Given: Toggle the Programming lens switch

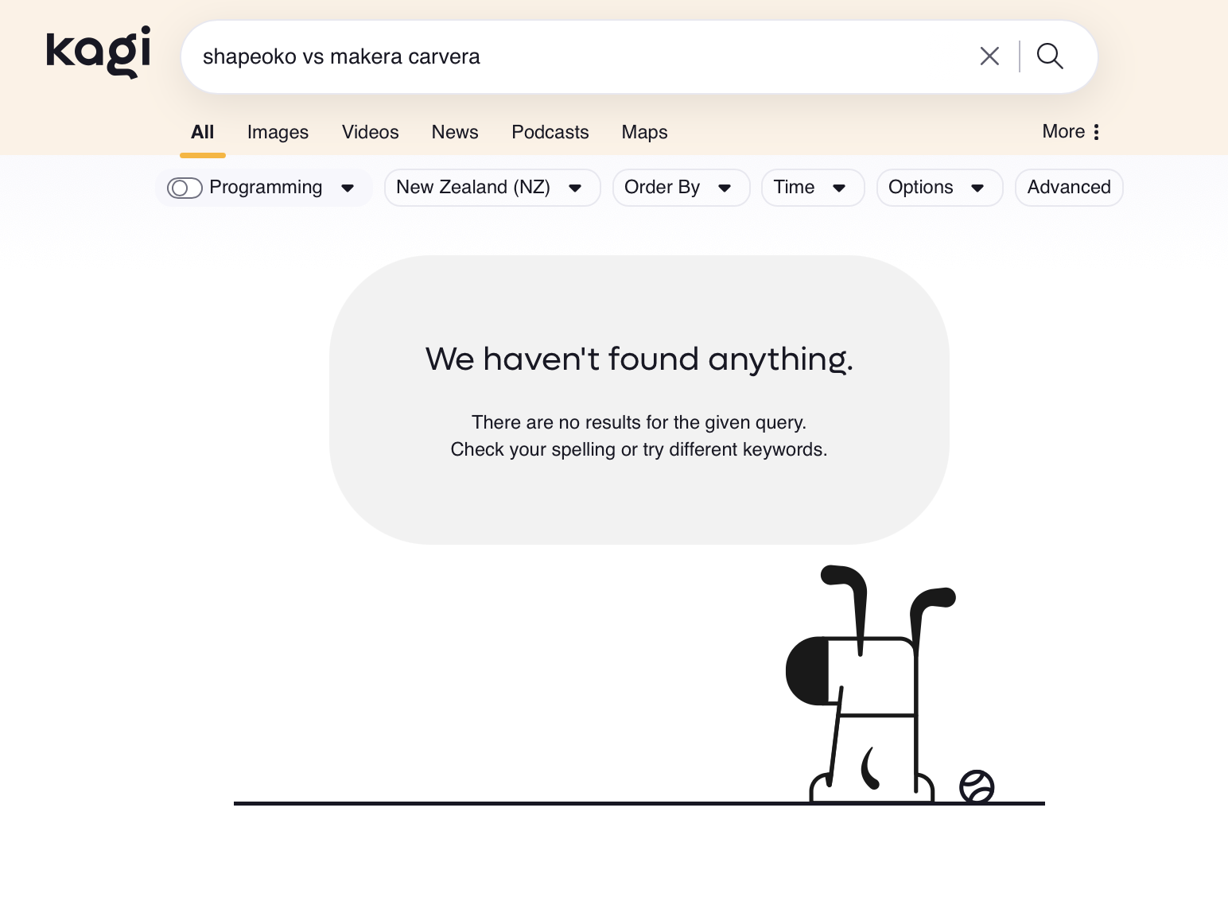Looking at the screenshot, I should (185, 188).
